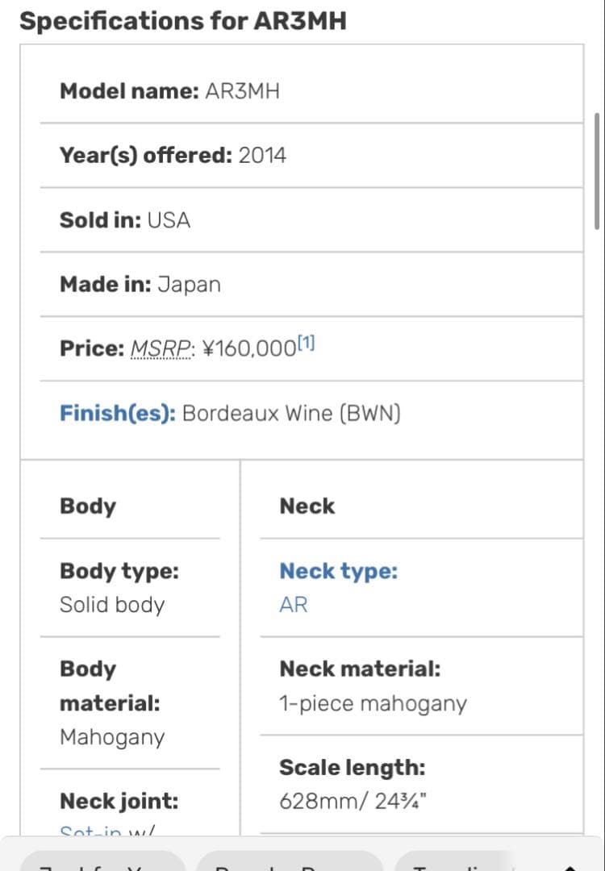Click the Made in Japan row
Viewport: 605px width, 871px height.
140,285
